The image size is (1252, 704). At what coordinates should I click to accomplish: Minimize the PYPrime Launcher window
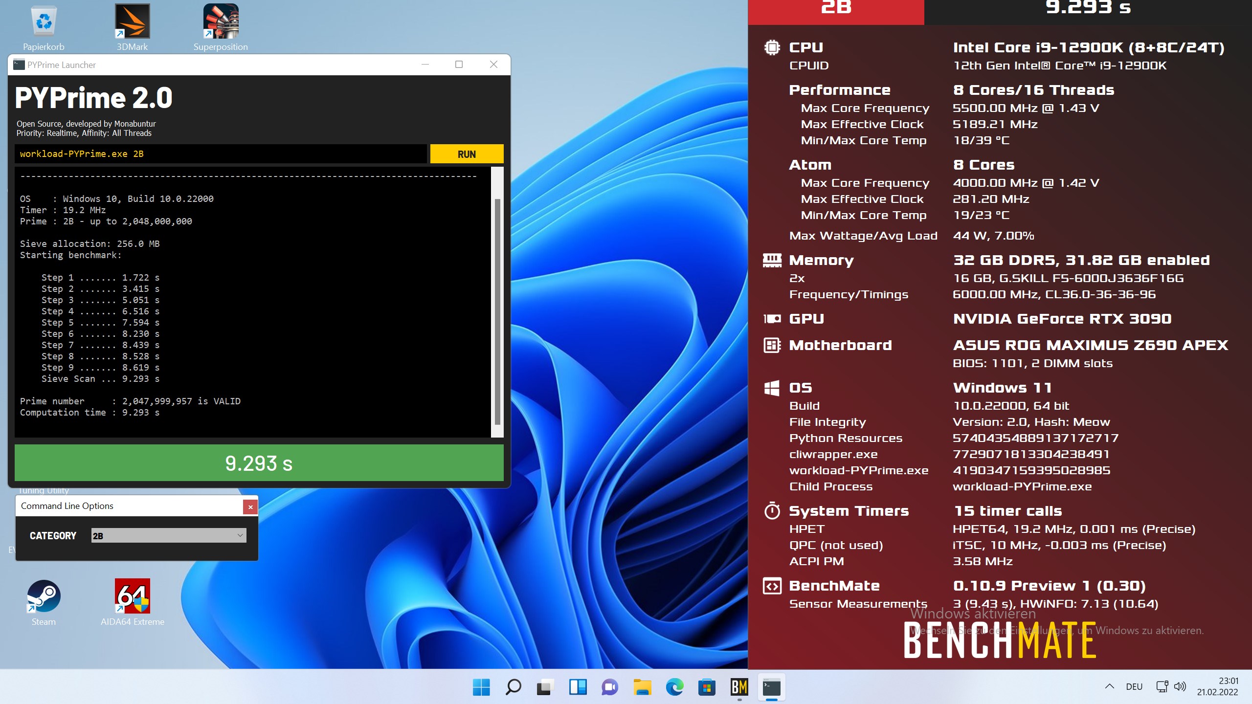(425, 65)
